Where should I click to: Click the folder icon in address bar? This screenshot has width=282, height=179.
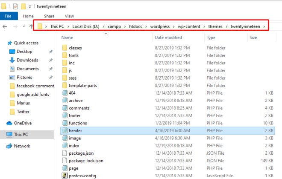[40, 26]
